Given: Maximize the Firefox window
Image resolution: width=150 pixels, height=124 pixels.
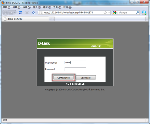Looking at the screenshot, I should [137, 2].
